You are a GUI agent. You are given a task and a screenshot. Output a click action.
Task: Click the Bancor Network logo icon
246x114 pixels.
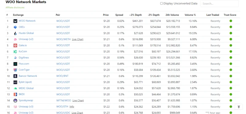(x=15, y=76)
